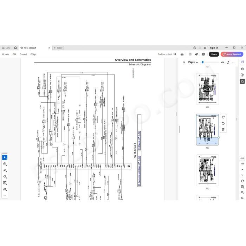Rotate page 439 counterclockwise
This screenshot has height=246, width=246.
[223, 123]
